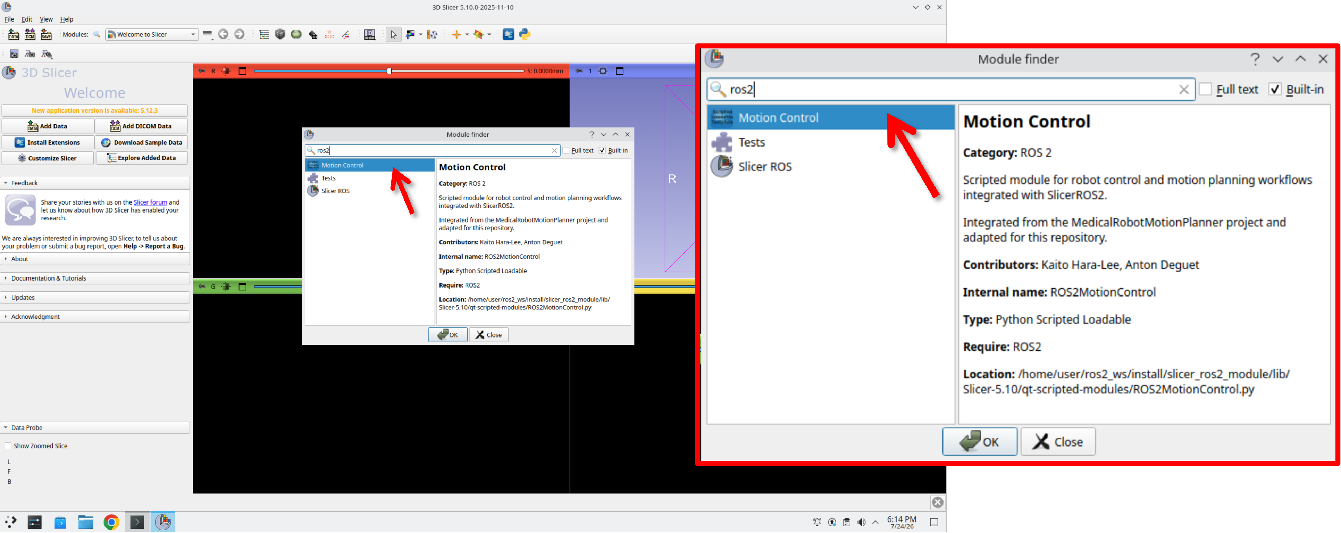Open the File menu
1341x533 pixels.
point(9,19)
